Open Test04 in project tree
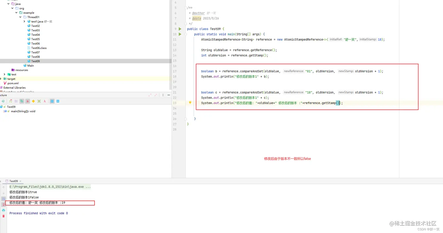Image resolution: width=443 pixels, height=233 pixels. click(x=35, y=35)
